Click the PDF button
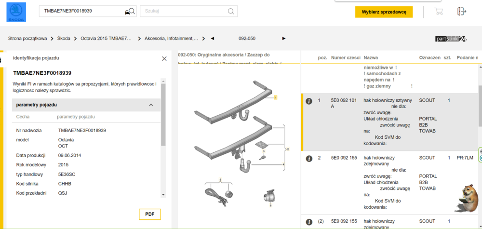 coord(149,215)
